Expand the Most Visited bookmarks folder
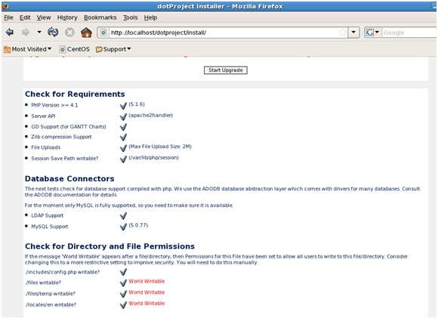Image resolution: width=438 pixels, height=319 pixels. (x=28, y=49)
